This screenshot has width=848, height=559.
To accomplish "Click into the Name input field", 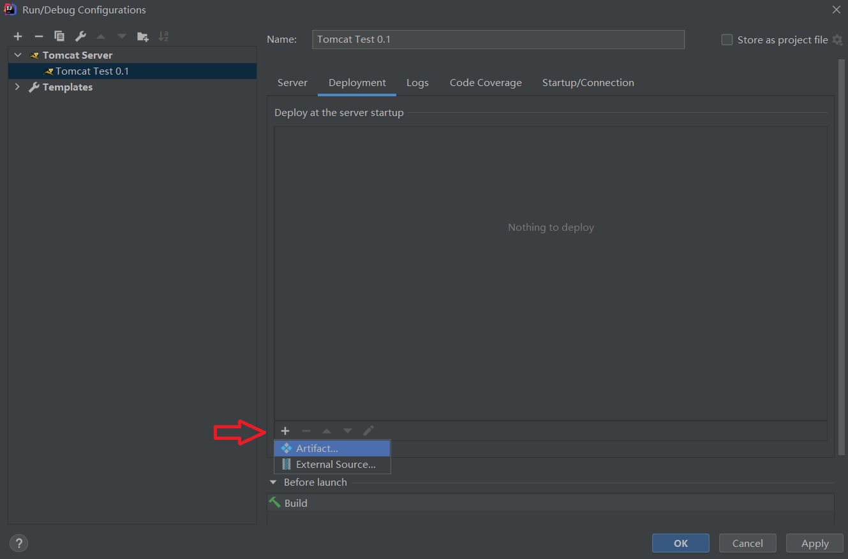I will coord(498,40).
